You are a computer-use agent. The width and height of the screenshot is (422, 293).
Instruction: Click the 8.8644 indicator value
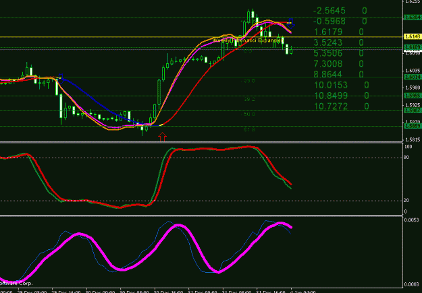(328, 74)
